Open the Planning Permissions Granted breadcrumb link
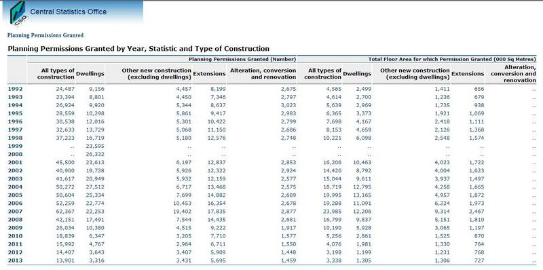Viewport: 543px width, 270px height. pos(45,35)
